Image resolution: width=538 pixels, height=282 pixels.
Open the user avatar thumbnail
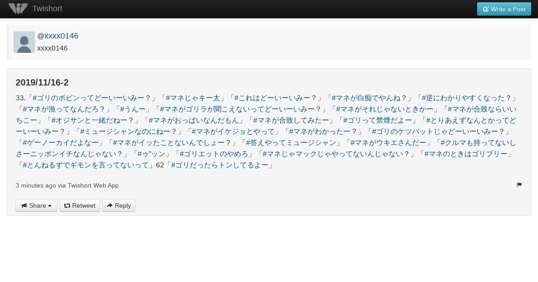[x=24, y=42]
